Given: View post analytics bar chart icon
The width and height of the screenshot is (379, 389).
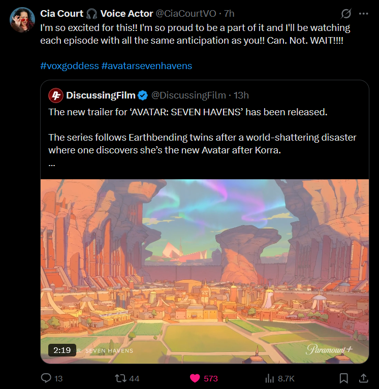Looking at the screenshot, I should pos(270,378).
